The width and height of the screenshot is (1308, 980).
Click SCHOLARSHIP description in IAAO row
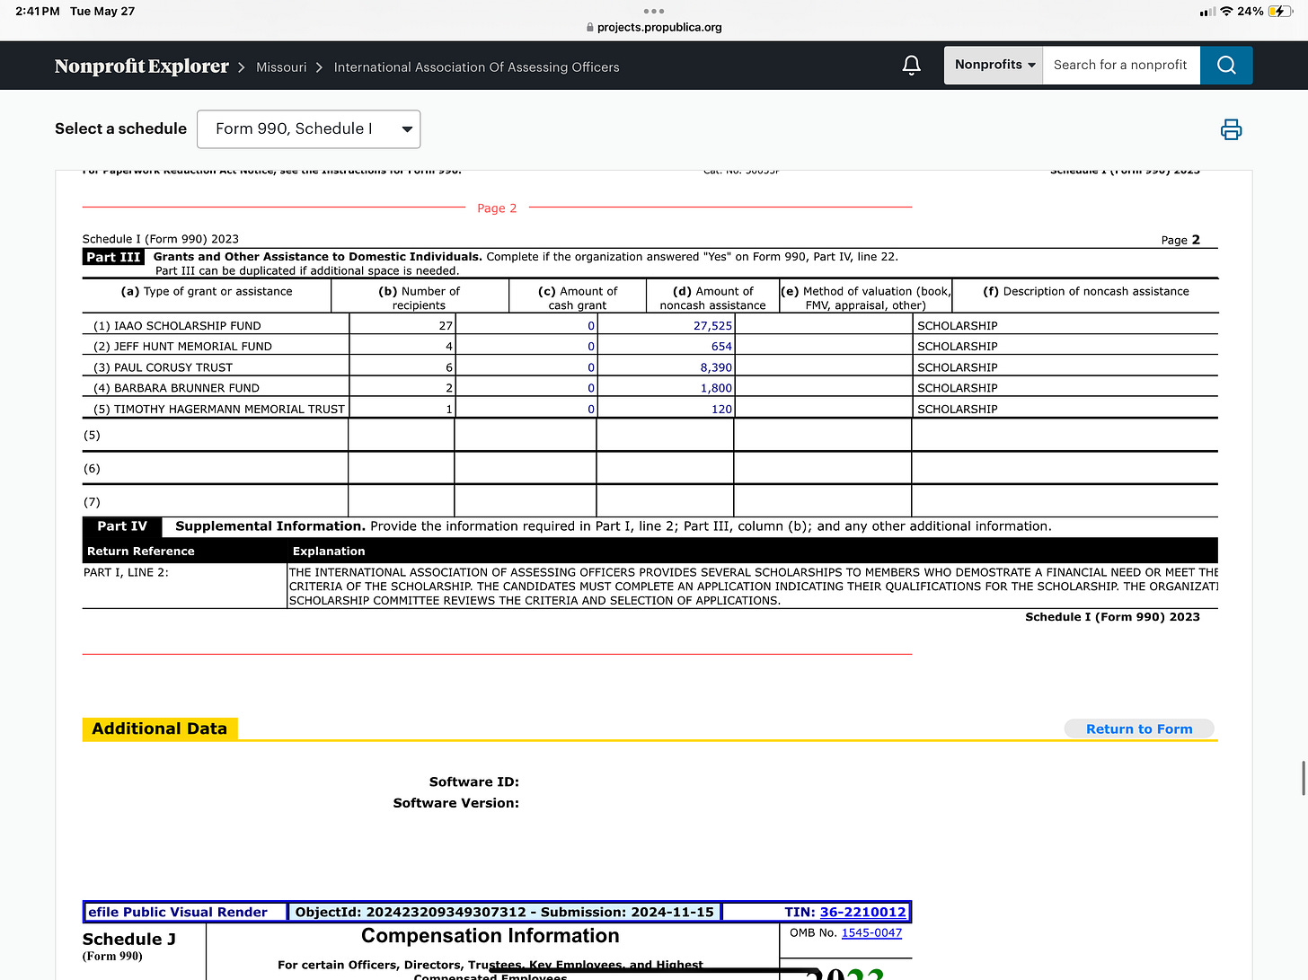coord(957,326)
